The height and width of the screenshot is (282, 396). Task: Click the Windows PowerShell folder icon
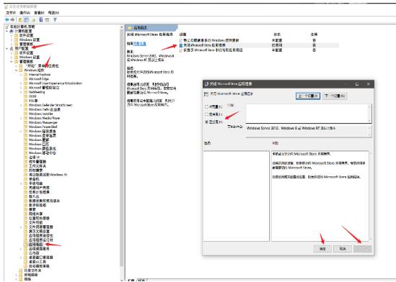coord(25,127)
